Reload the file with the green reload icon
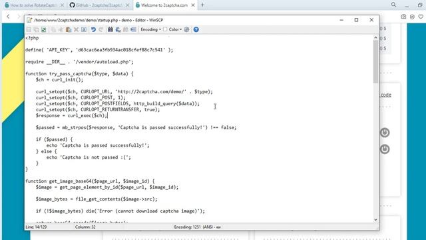 tap(44, 29)
